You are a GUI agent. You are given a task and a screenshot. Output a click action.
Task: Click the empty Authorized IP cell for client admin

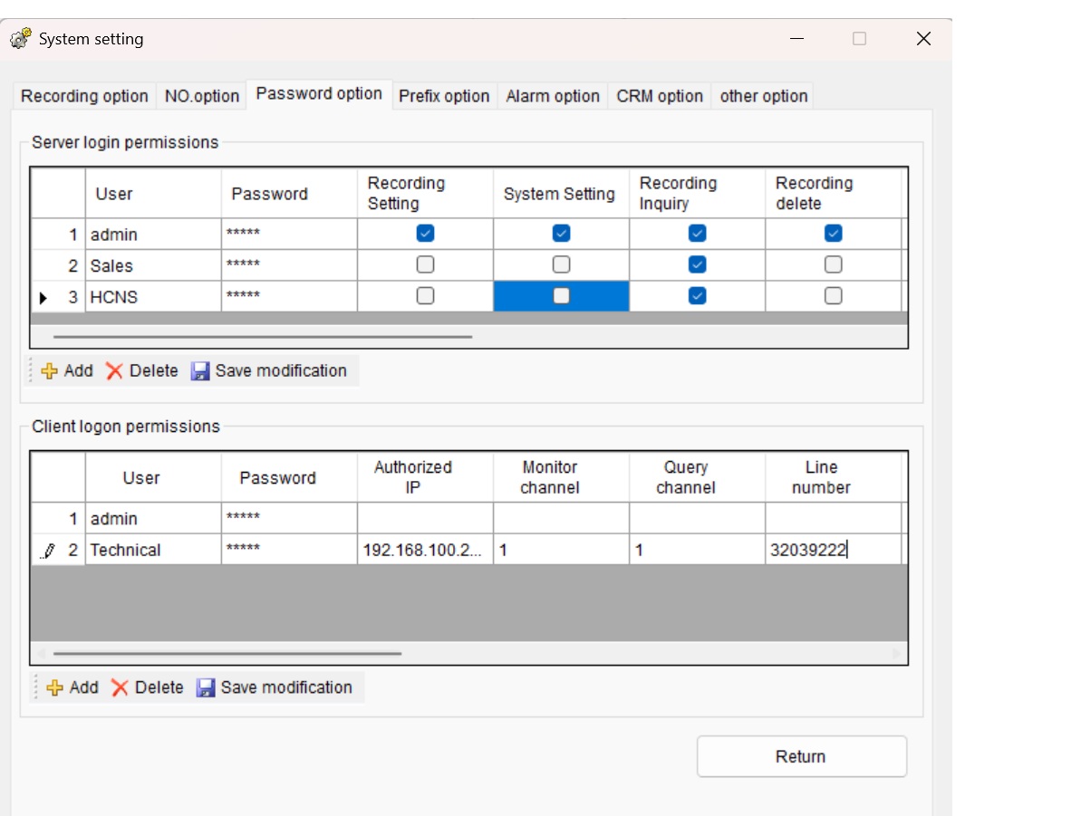(x=425, y=518)
